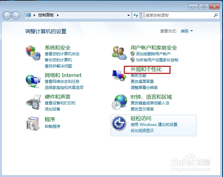Click the 卸载程序 link
The height and width of the screenshot is (177, 223).
[x=52, y=126]
